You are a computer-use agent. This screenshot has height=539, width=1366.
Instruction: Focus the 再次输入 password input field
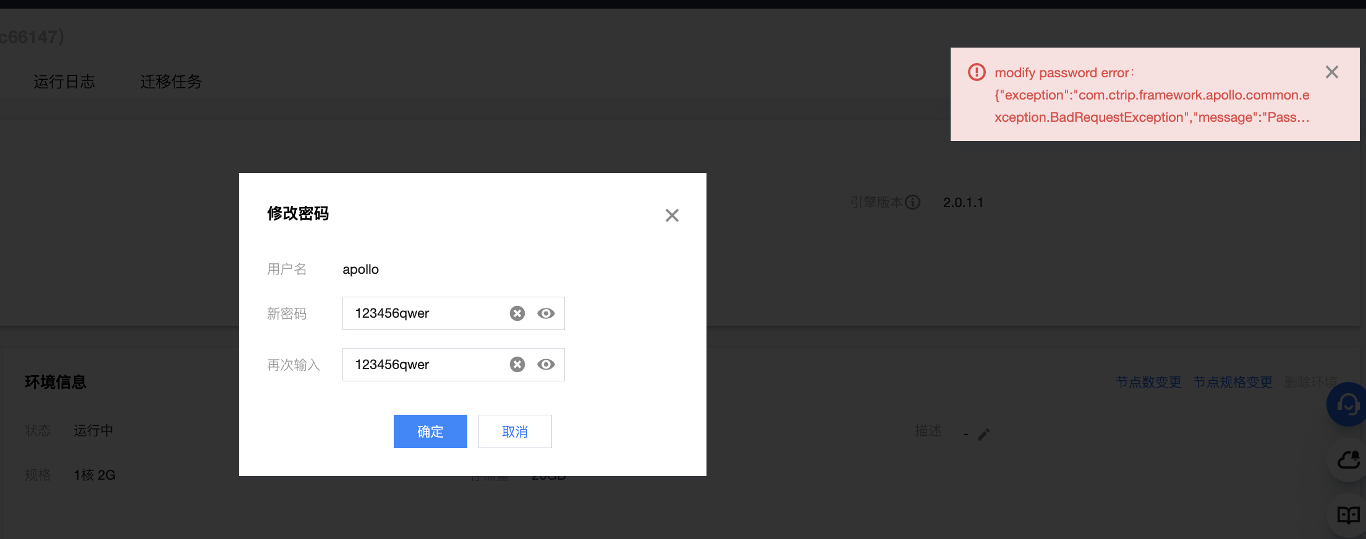click(x=426, y=365)
